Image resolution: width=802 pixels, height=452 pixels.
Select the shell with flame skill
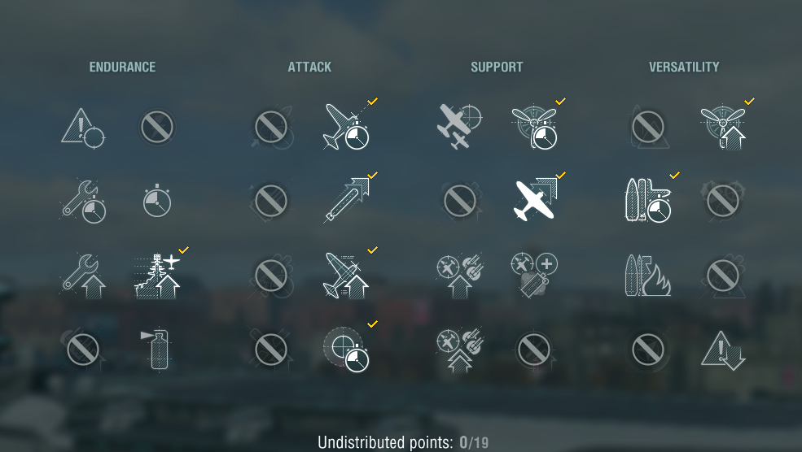click(x=648, y=276)
